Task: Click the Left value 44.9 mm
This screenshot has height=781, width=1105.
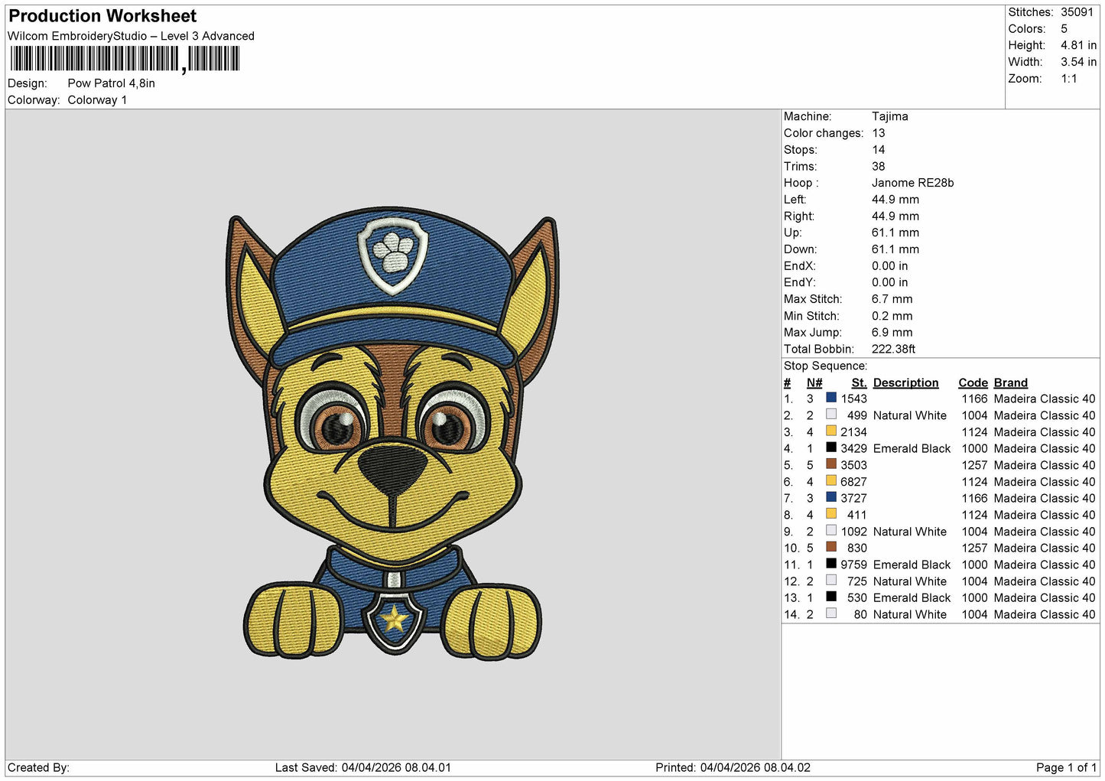Action: [x=895, y=200]
